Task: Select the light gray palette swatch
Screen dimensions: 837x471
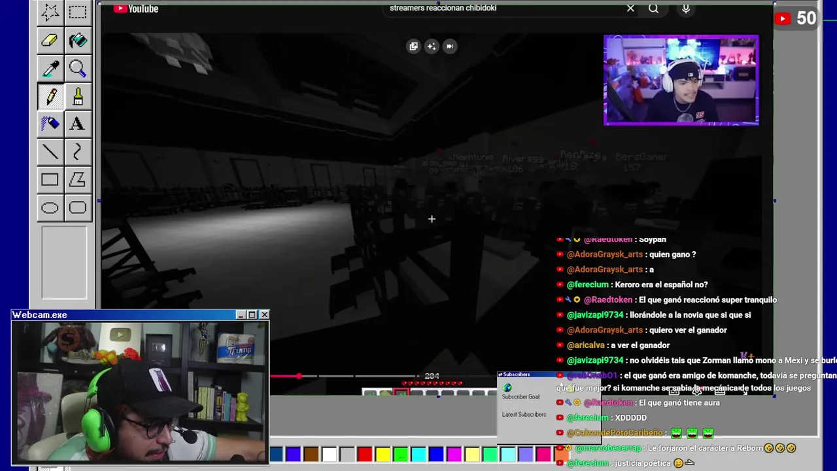Action: click(347, 454)
